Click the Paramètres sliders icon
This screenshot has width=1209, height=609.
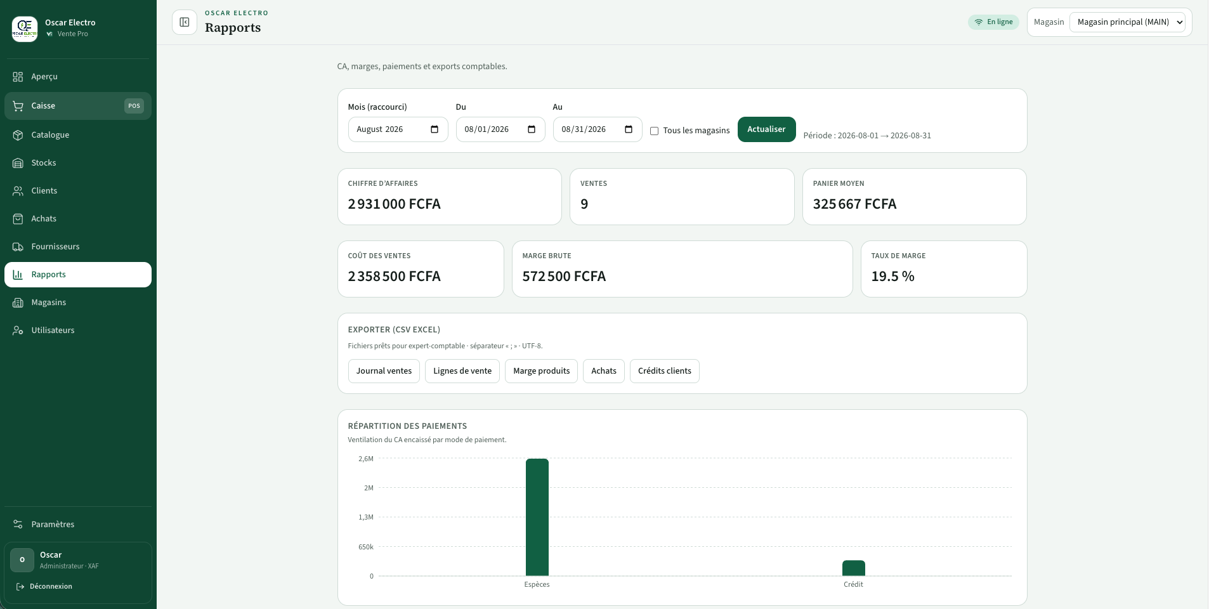(x=18, y=525)
